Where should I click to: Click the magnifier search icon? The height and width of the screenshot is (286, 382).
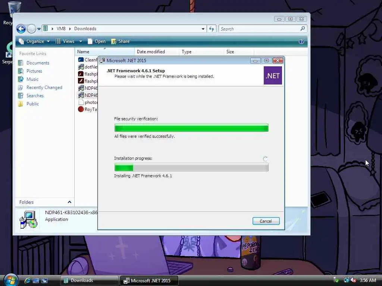coord(303,29)
